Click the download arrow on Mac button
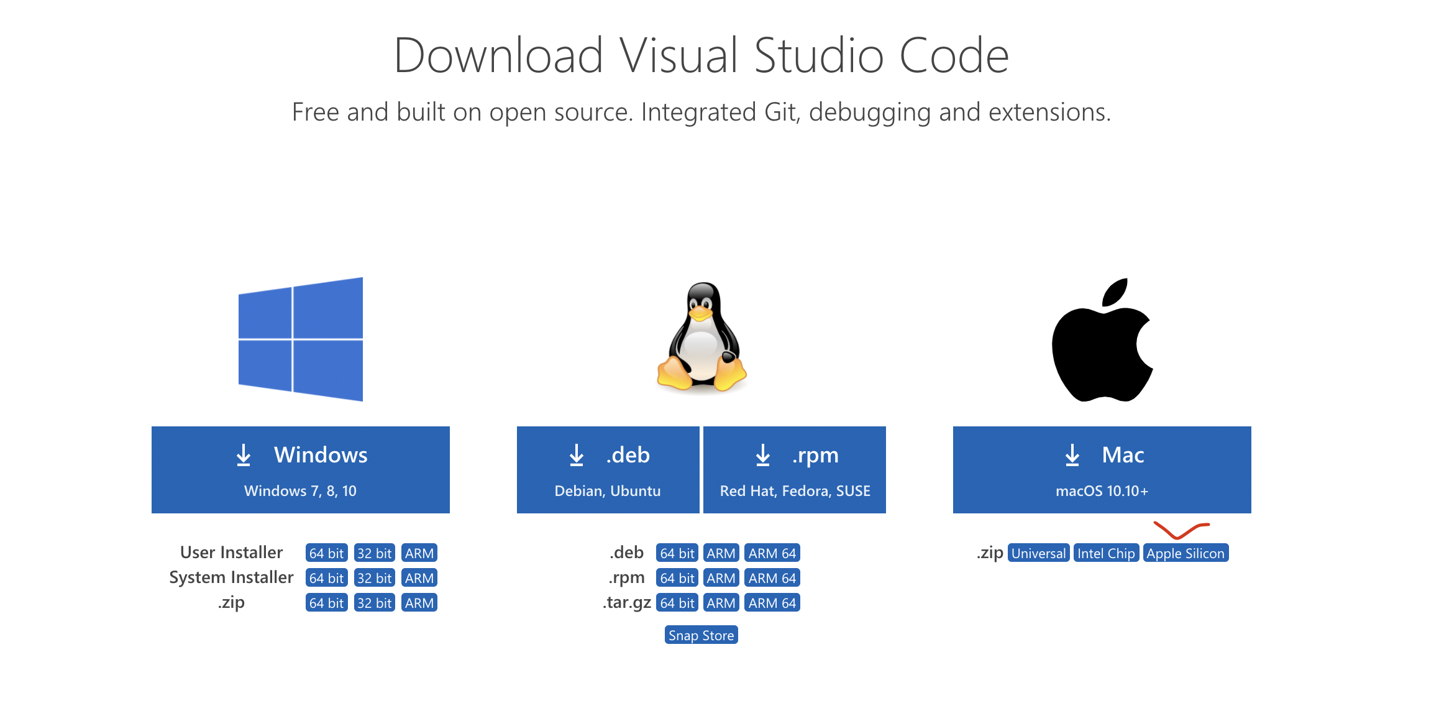Viewport: 1439px width, 716px height. click(x=1072, y=455)
